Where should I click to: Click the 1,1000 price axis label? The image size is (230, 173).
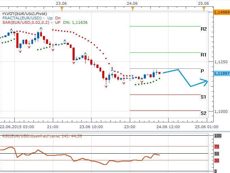pos(220,111)
